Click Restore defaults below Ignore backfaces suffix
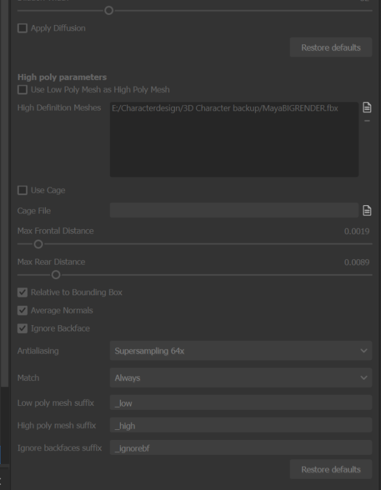This screenshot has height=490, width=381. [x=330, y=470]
